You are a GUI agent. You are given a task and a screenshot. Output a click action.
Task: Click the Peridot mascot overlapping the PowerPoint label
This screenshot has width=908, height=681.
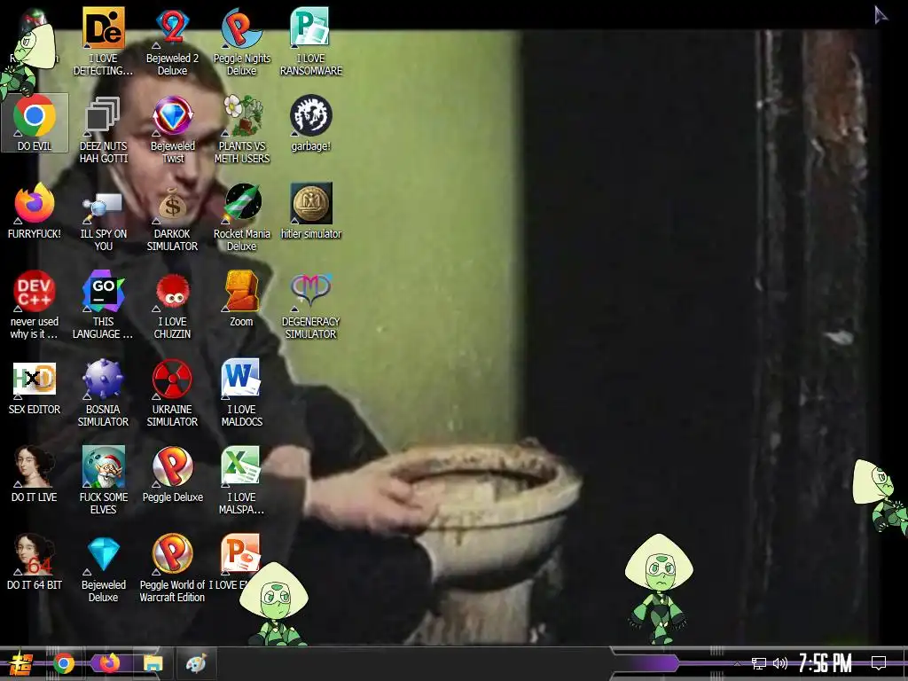pyautogui.click(x=275, y=603)
